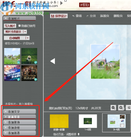Select the 封底-封面 cover page thumbnail
The height and width of the screenshot is (137, 131).
coord(59,121)
